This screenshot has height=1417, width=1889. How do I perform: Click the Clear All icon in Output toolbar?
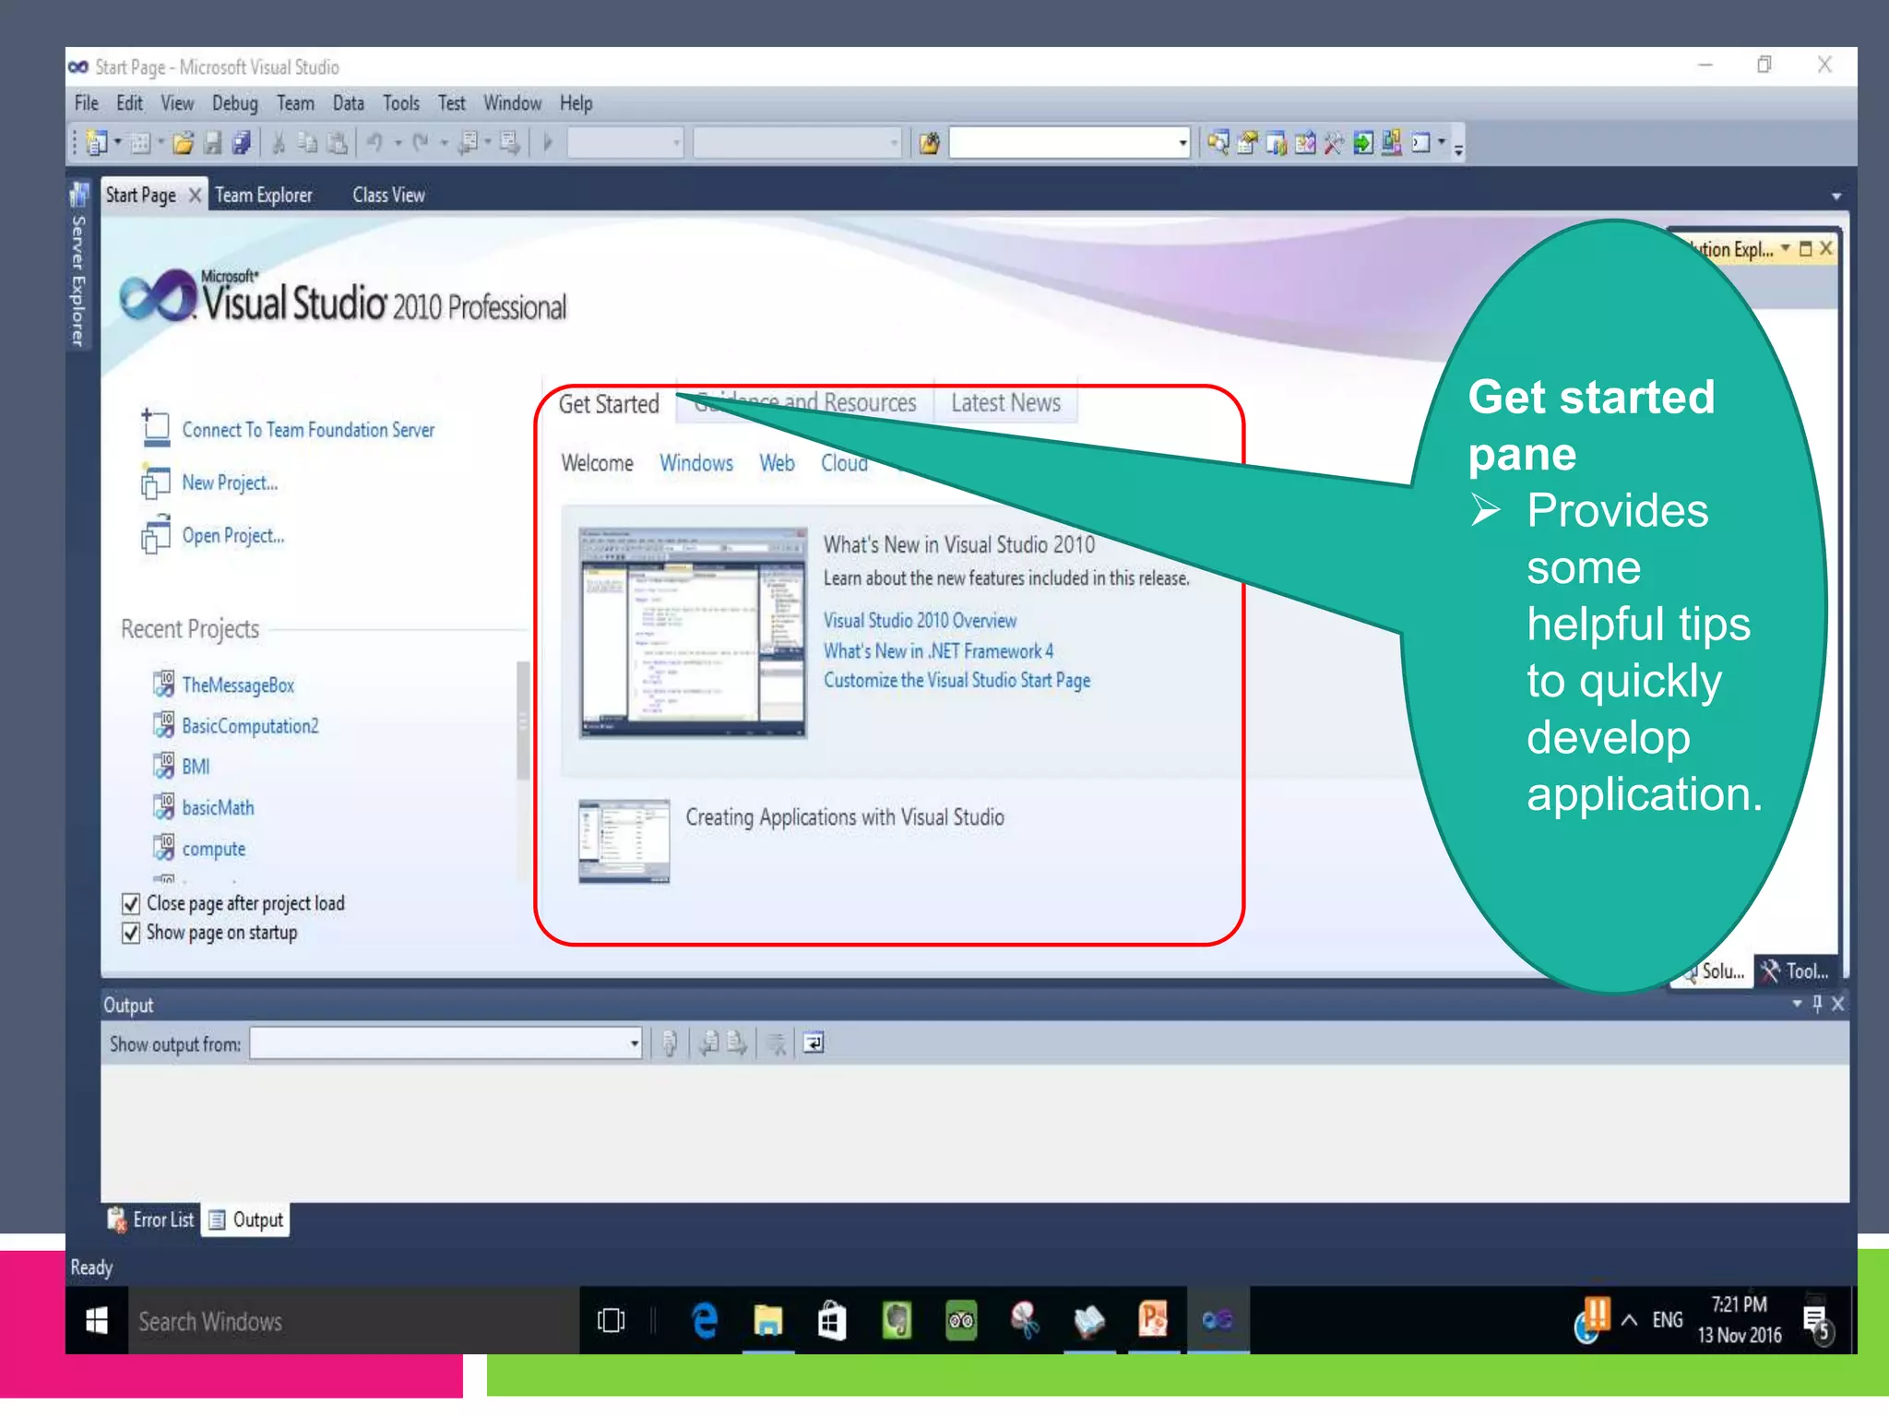778,1043
